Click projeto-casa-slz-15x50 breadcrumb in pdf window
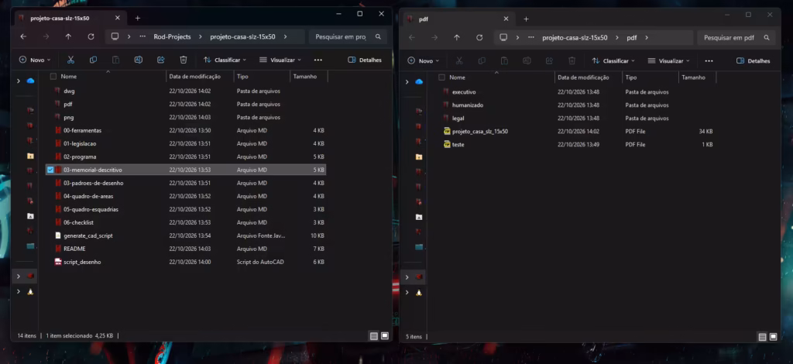Image resolution: width=793 pixels, height=364 pixels. click(x=575, y=37)
